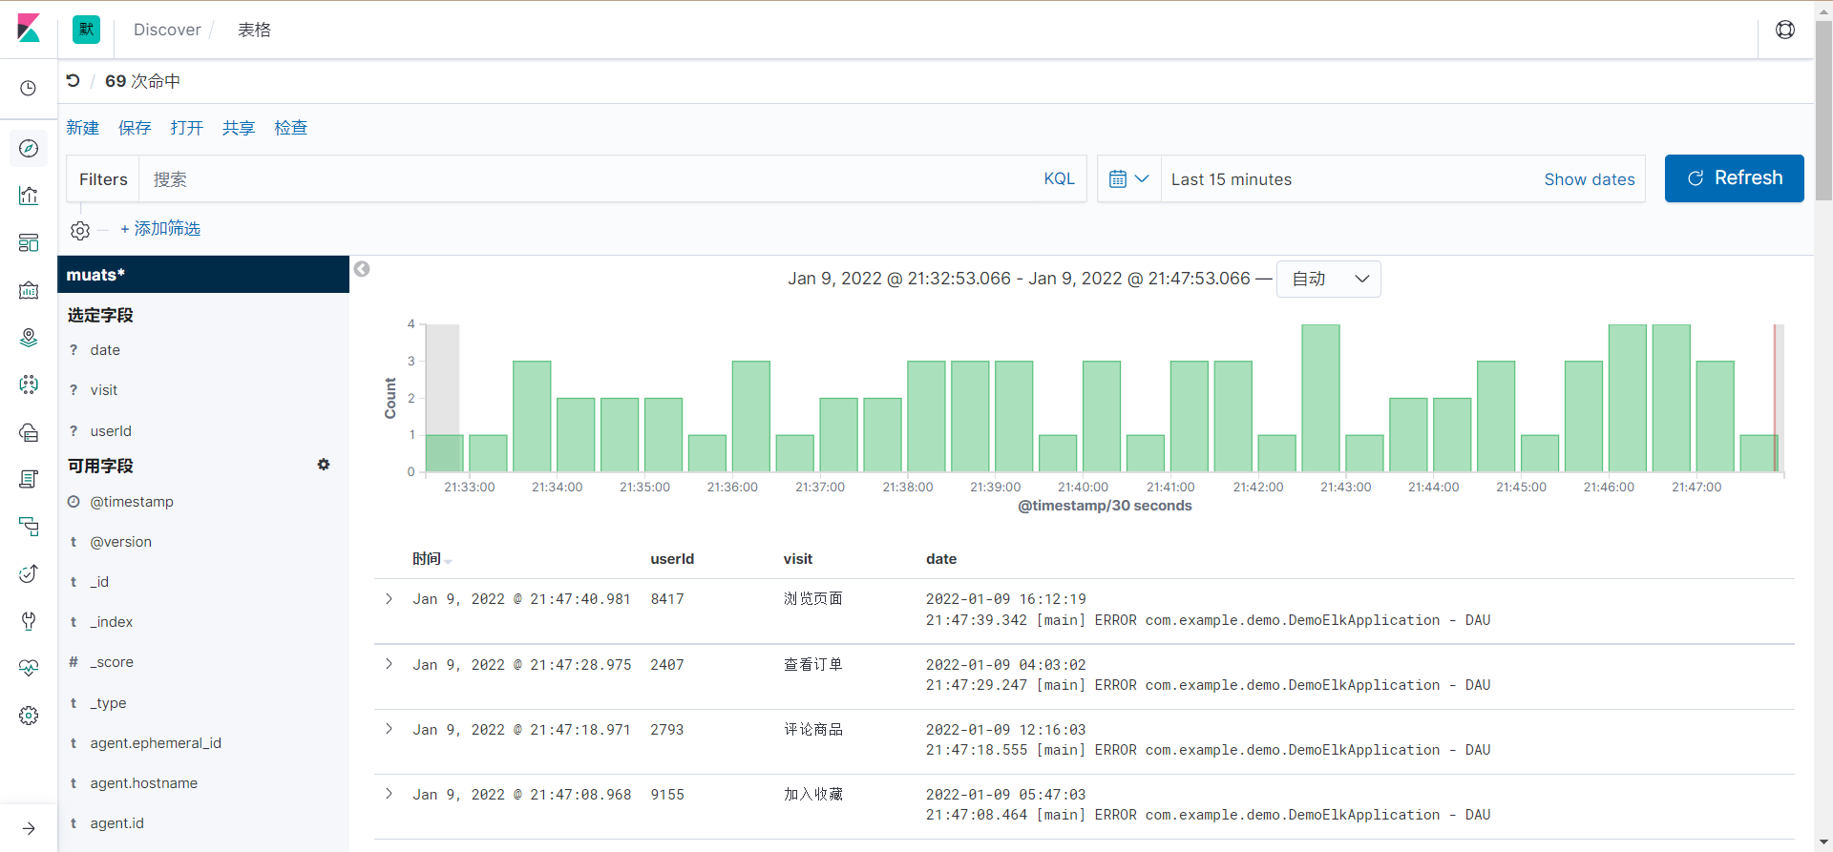Select the _type available field

click(108, 703)
